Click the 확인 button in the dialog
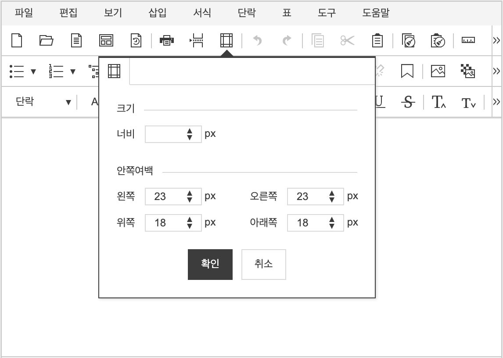This screenshot has height=358, width=503. click(210, 264)
